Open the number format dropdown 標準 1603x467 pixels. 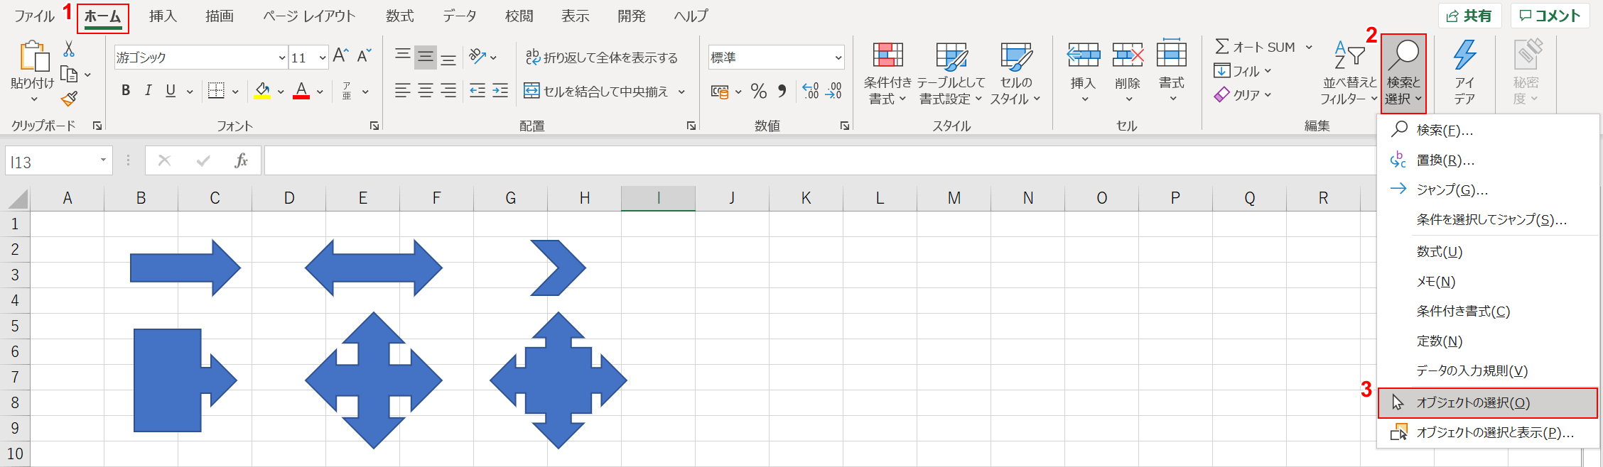[838, 57]
